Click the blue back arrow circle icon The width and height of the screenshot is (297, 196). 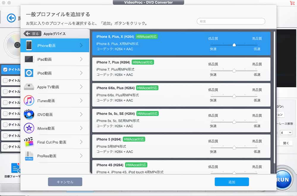[11, 18]
